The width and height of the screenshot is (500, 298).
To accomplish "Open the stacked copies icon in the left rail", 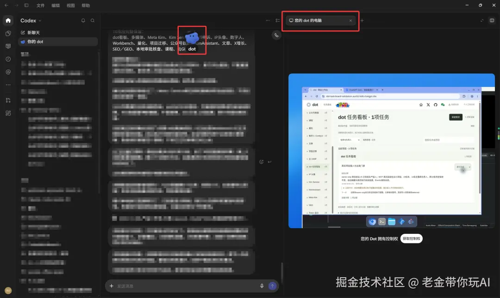I will click(8, 33).
